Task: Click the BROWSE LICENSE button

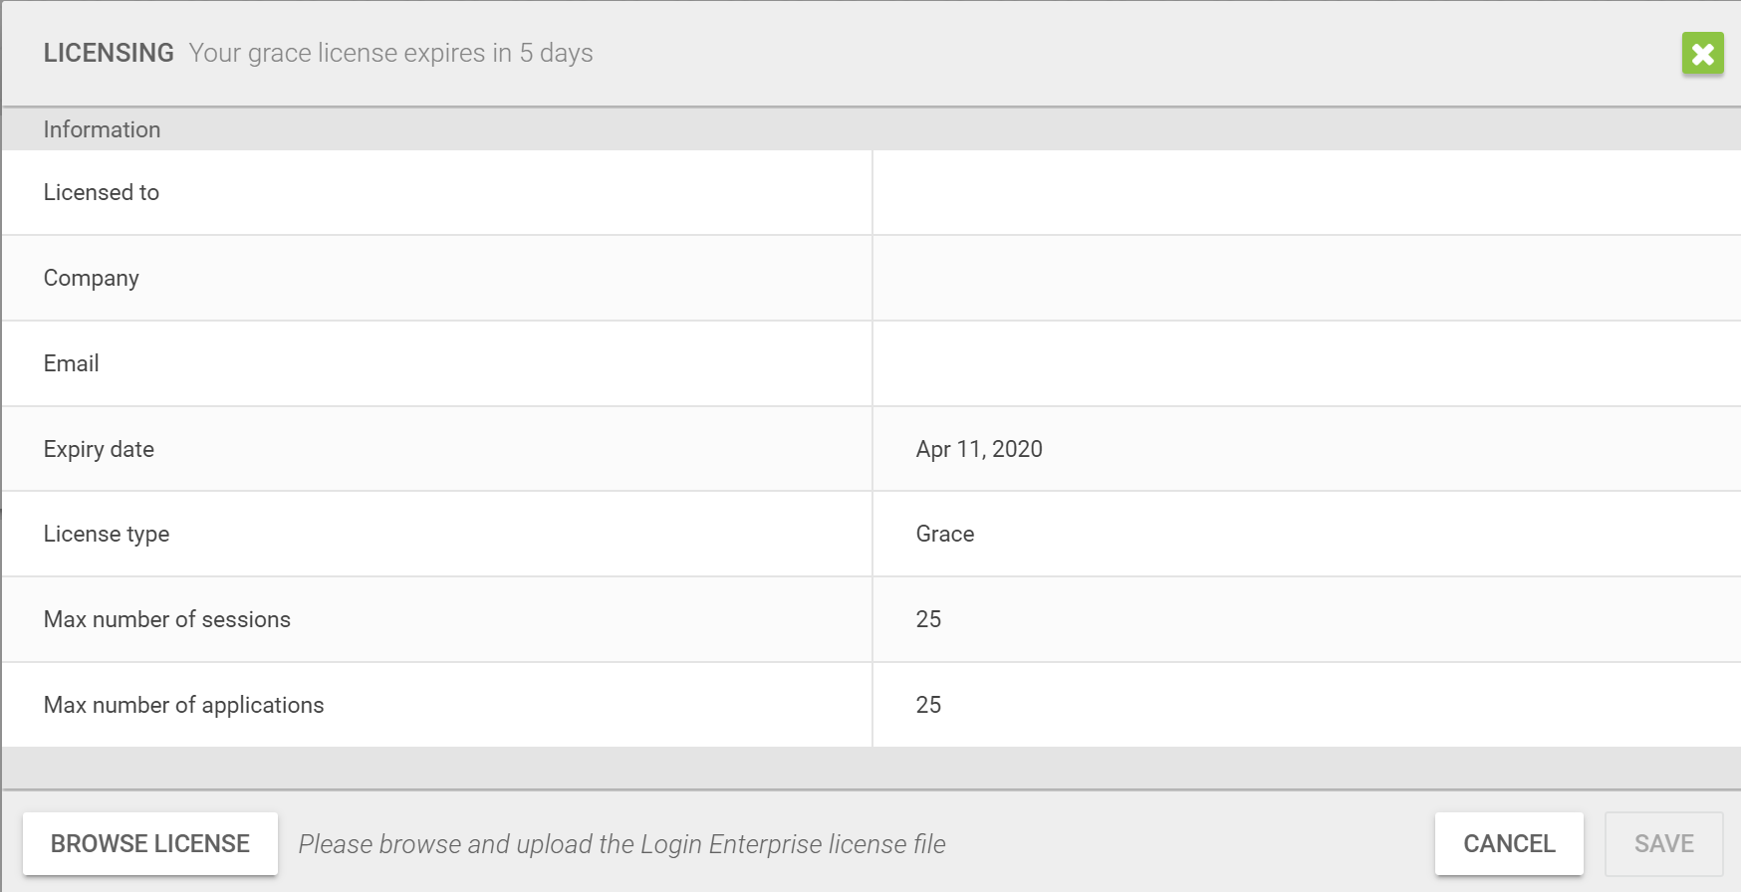Action: coord(150,843)
